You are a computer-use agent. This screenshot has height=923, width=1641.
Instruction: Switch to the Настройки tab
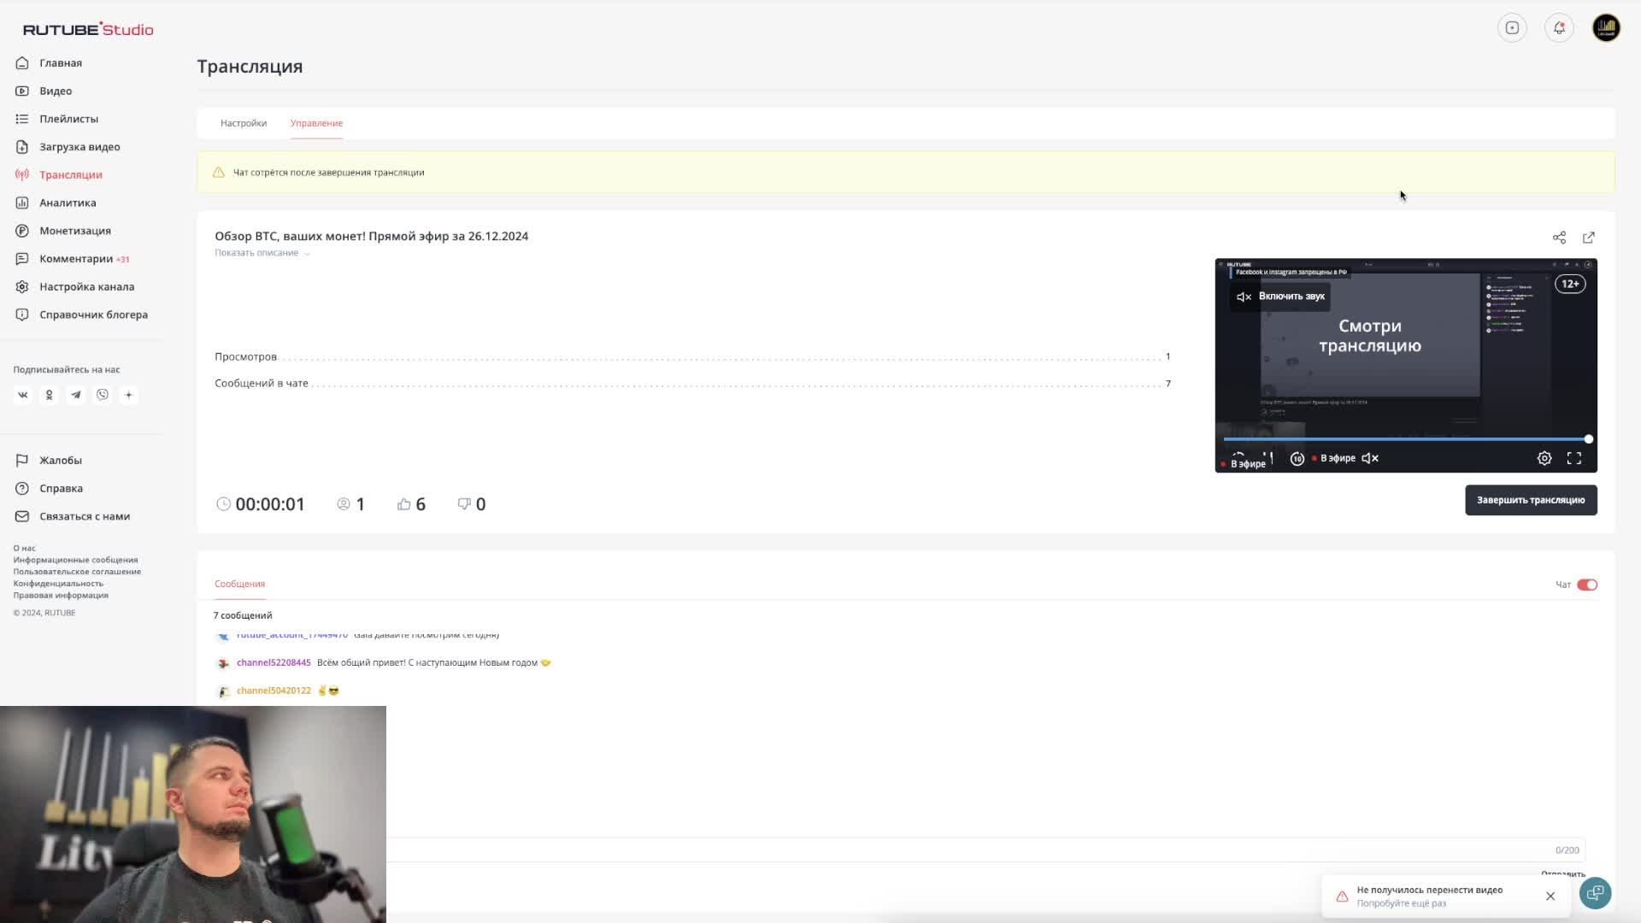pyautogui.click(x=244, y=123)
